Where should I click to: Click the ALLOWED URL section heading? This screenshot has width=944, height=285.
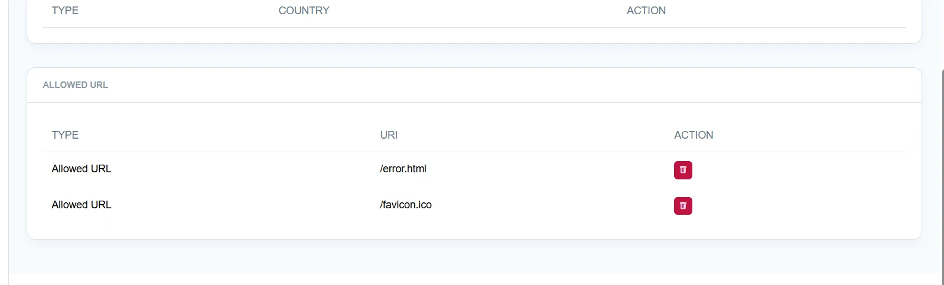pyautogui.click(x=75, y=85)
